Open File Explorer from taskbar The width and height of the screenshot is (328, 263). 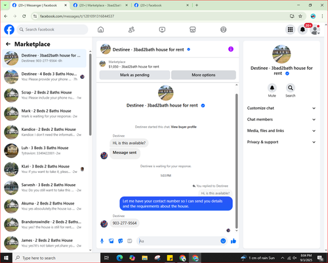click(144, 258)
